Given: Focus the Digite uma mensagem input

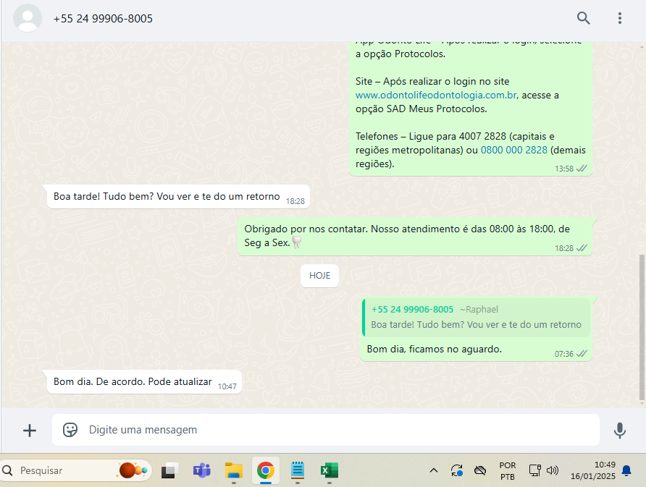Looking at the screenshot, I should click(325, 430).
